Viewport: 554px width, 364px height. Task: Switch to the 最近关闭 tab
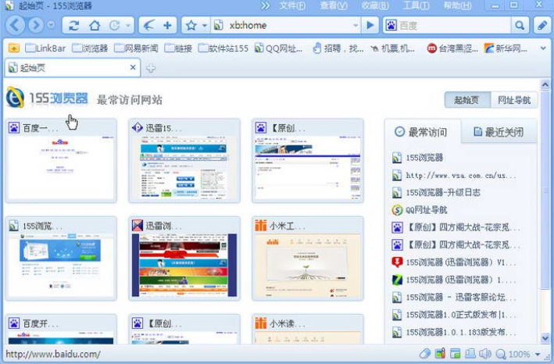tap(499, 132)
